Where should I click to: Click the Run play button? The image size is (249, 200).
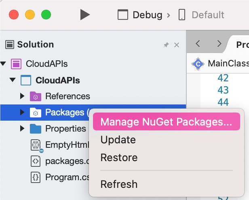85,15
